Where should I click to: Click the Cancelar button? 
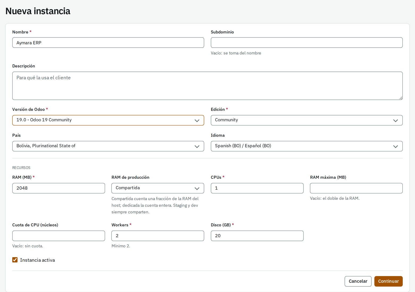click(358, 281)
